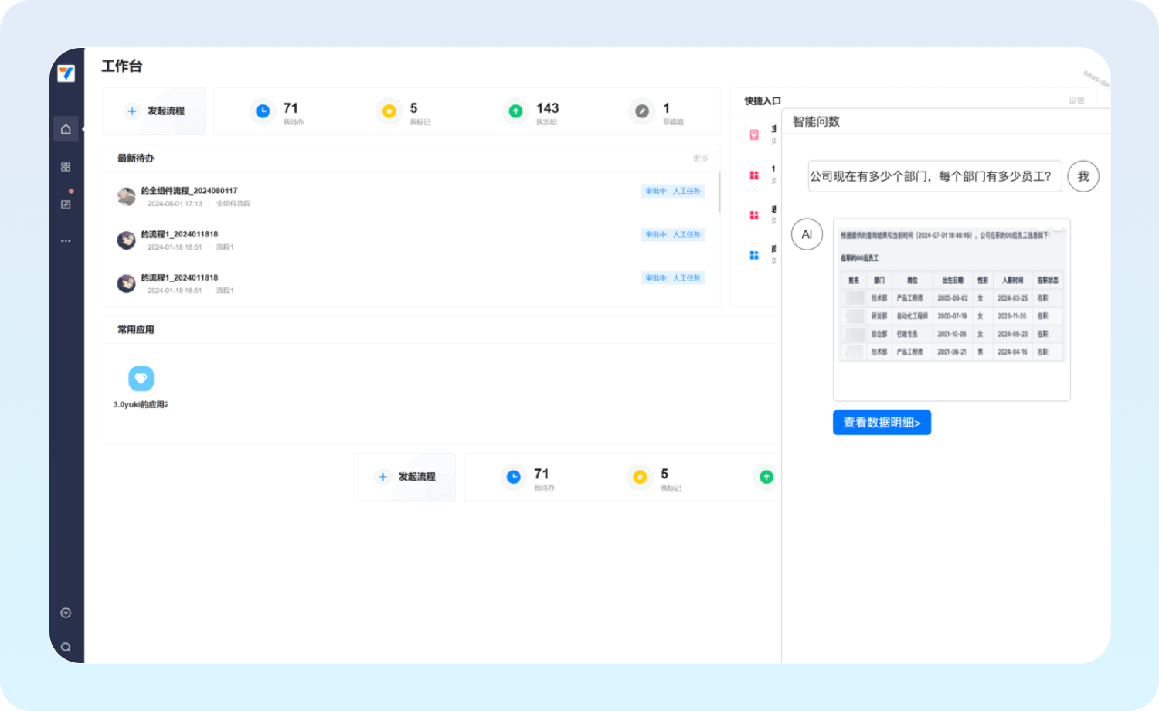1159x711 pixels.
Task: Open the sidebar document icon with red dot
Action: click(66, 204)
